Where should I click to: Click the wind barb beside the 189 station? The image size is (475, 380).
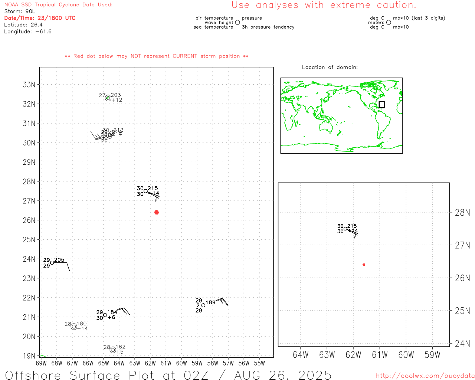point(222,301)
